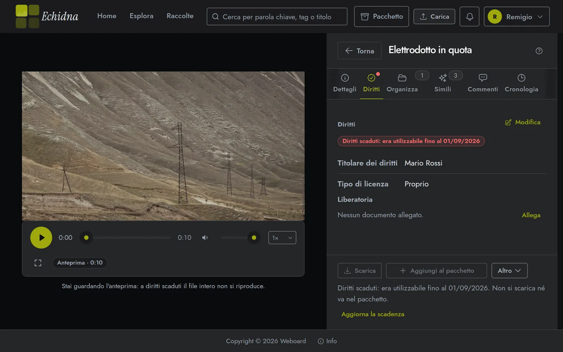View the Cronologia tab
563x352 pixels.
(521, 83)
